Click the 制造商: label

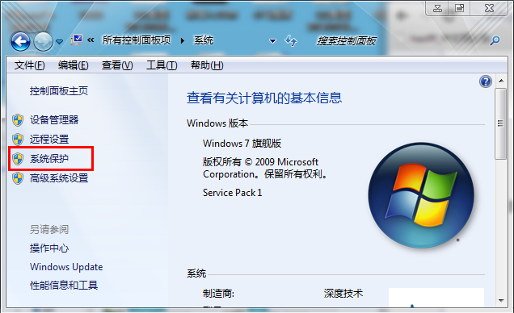point(218,294)
